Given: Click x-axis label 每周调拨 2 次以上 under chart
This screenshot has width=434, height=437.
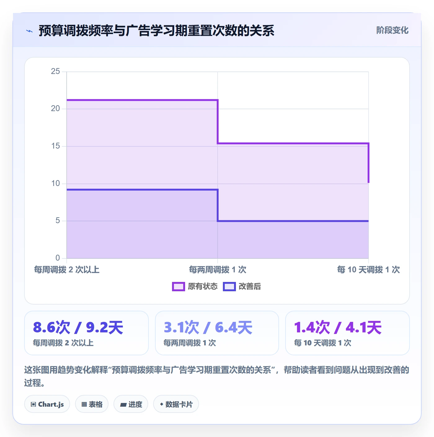Looking at the screenshot, I should pos(67,270).
